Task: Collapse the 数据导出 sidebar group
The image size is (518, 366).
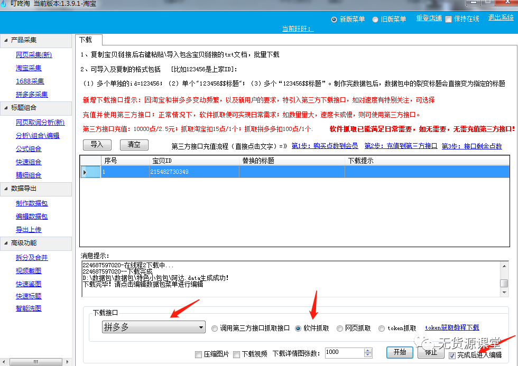Action: coord(6,189)
